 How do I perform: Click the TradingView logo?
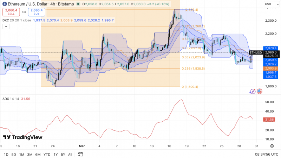23,137
